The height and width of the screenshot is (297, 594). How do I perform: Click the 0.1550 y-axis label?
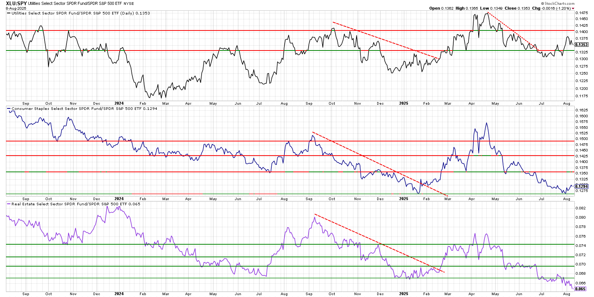pyautogui.click(x=581, y=127)
